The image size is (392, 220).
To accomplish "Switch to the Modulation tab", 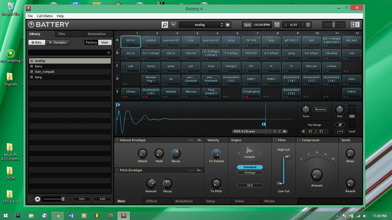I will [187, 201].
